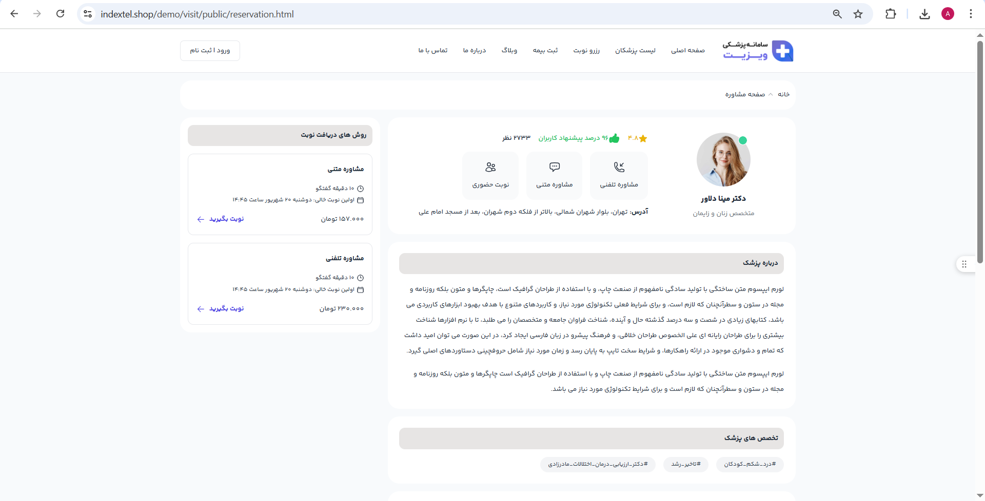The width and height of the screenshot is (985, 501).
Task: Click the text consultation chat icon
Action: click(554, 167)
